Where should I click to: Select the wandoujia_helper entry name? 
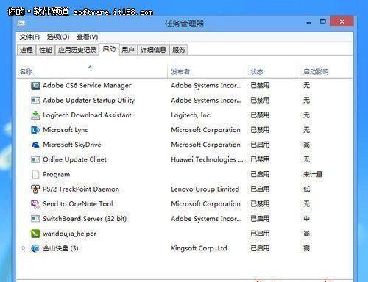[69, 234]
